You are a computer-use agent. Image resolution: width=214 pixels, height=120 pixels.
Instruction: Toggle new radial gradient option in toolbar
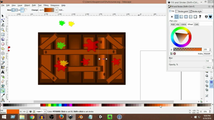(16, 10)
